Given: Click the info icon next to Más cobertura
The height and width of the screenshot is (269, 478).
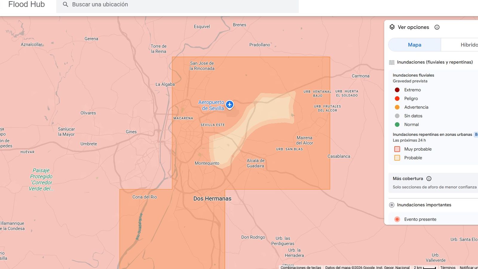Looking at the screenshot, I should click(429, 178).
